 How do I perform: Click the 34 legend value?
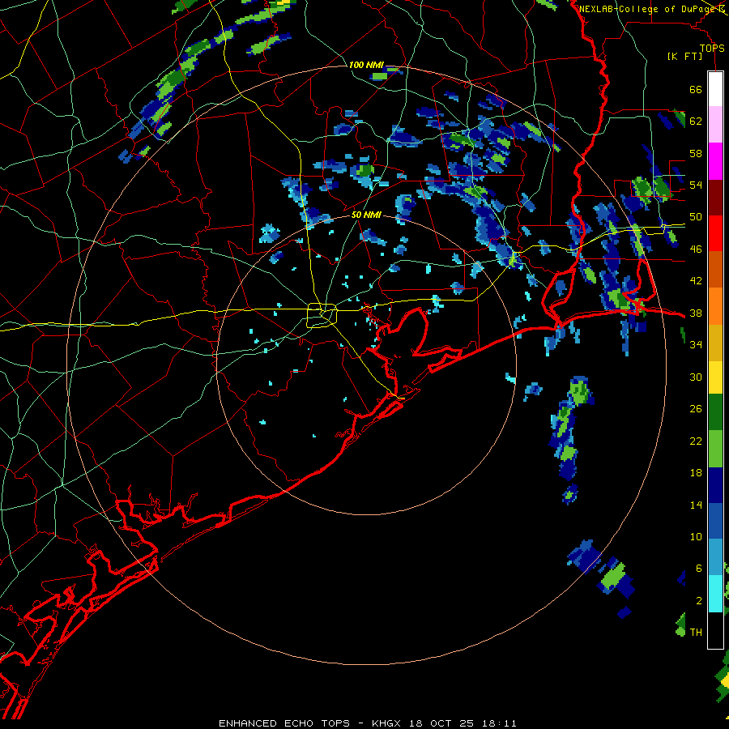[x=696, y=345]
